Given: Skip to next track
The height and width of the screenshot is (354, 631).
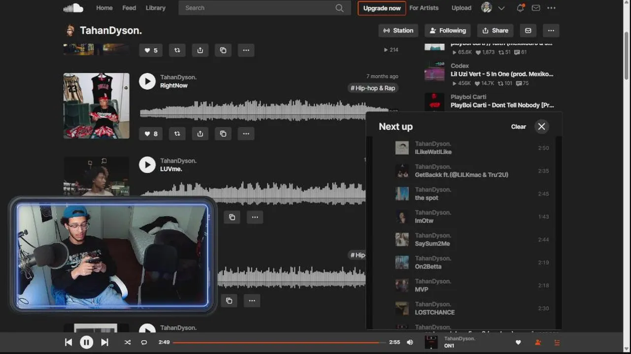Looking at the screenshot, I should (104, 342).
